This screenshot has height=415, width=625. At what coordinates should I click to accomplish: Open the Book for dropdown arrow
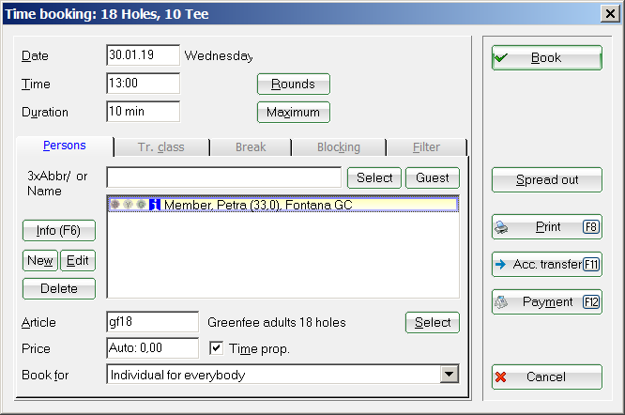[x=450, y=375]
